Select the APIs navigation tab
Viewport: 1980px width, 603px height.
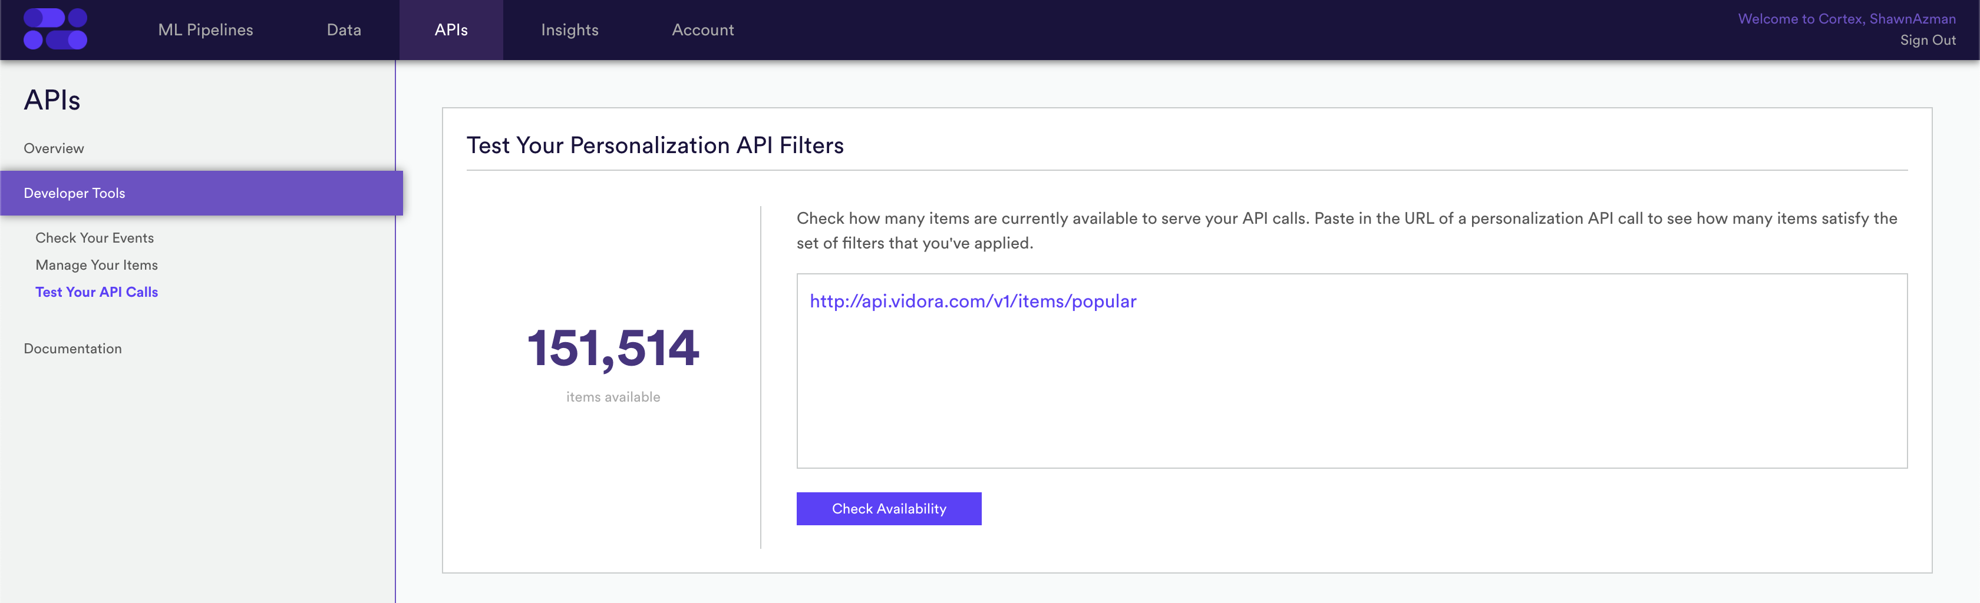pos(451,30)
